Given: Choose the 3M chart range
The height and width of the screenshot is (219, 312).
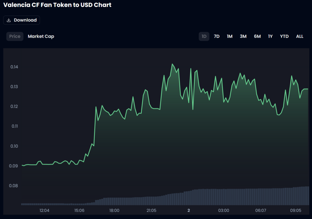Looking at the screenshot, I should [x=243, y=36].
